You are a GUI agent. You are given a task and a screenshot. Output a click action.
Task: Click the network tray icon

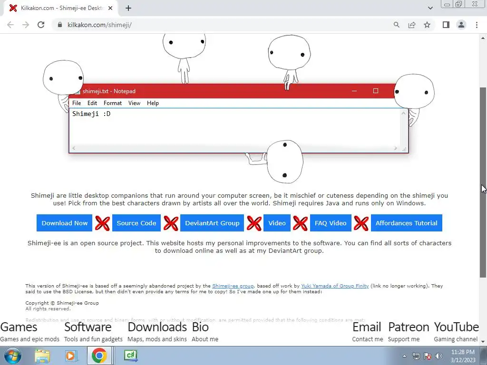click(416, 356)
